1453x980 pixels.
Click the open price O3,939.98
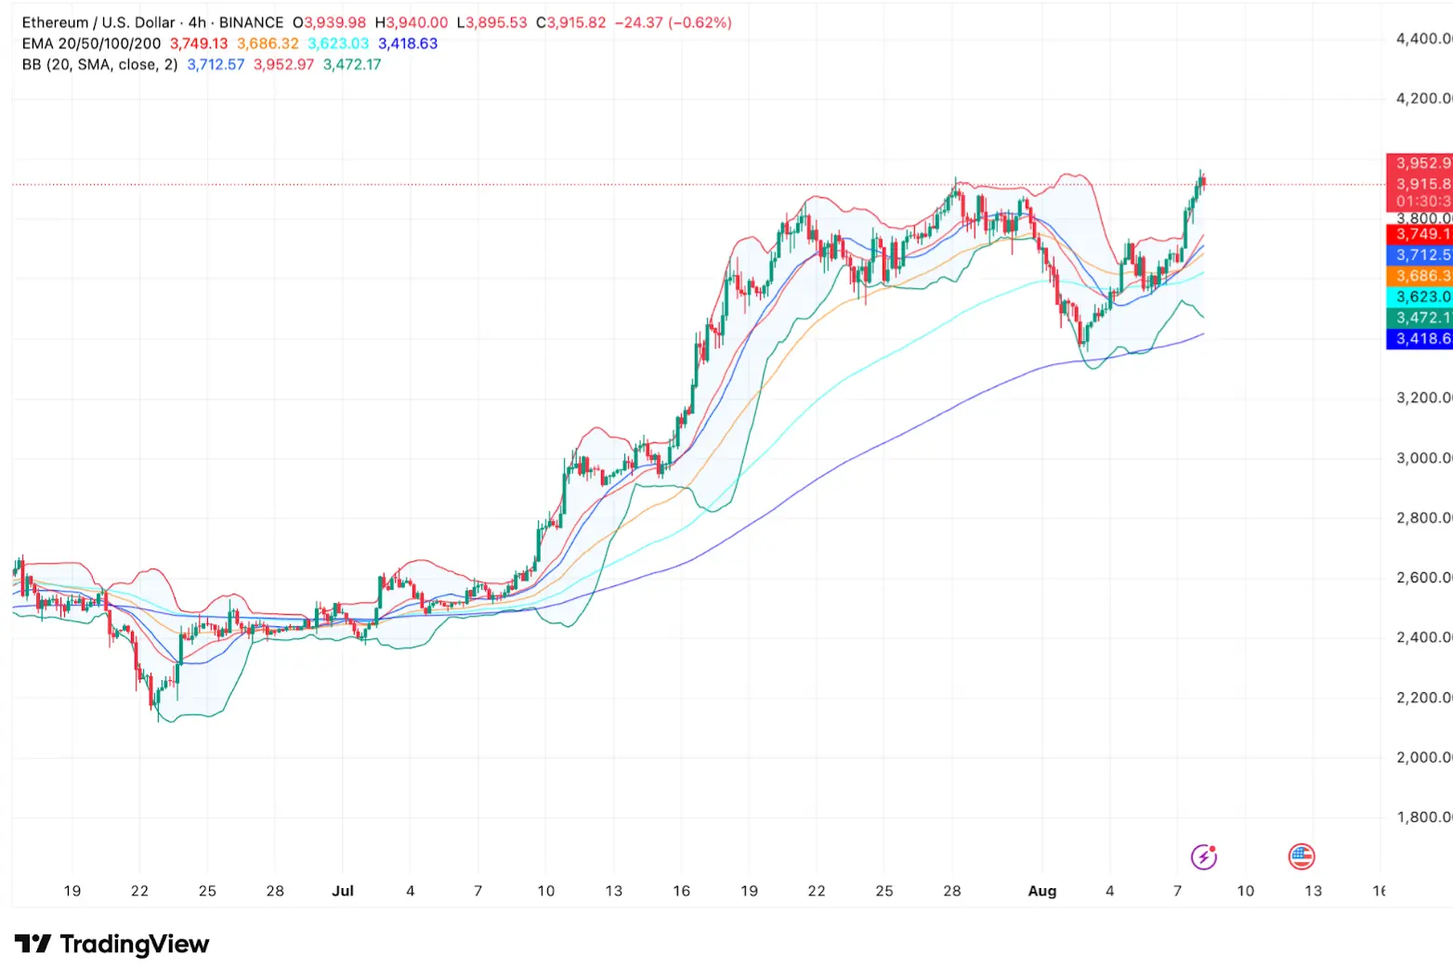(x=330, y=22)
